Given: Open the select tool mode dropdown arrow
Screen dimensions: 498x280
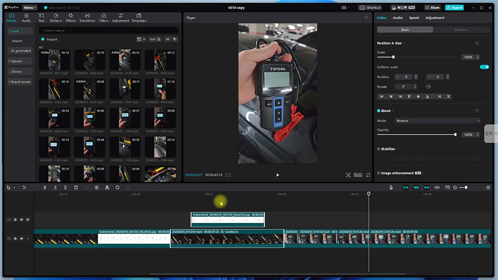Looking at the screenshot, I should click(14, 187).
